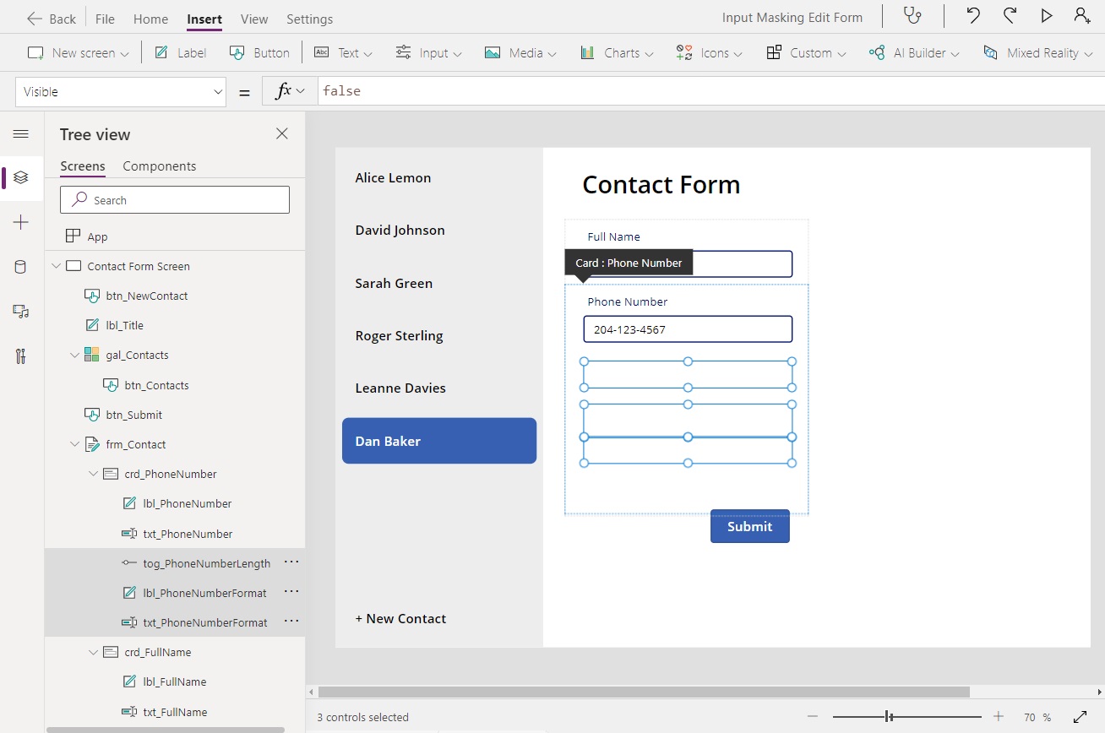Collapse the gal_Contacts tree node
The image size is (1105, 733).
tap(74, 355)
